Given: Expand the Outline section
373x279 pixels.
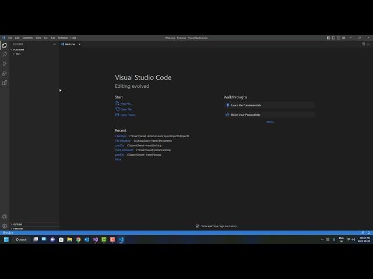Looking at the screenshot, I should [17, 224].
